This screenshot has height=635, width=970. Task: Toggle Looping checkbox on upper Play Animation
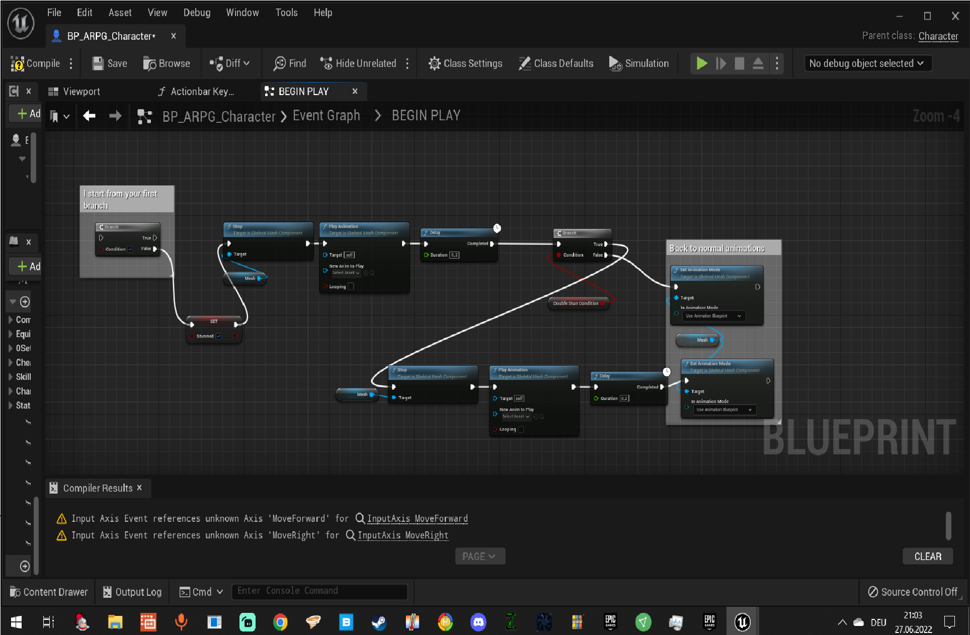(x=351, y=286)
